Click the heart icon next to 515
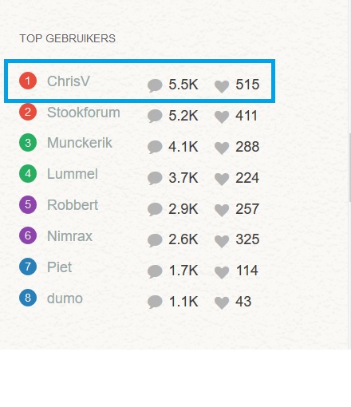351x407 pixels. click(222, 86)
